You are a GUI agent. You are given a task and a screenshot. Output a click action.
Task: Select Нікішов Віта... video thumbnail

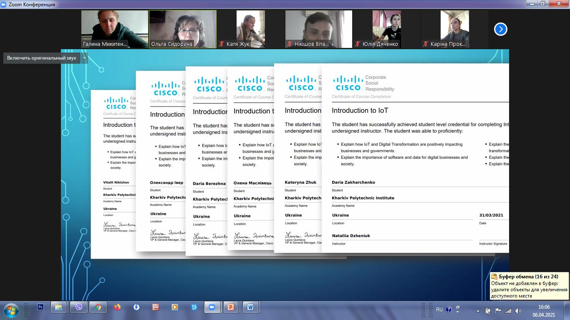pyautogui.click(x=319, y=29)
